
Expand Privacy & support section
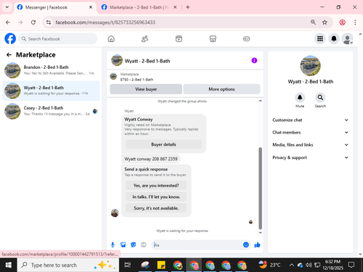click(310, 157)
